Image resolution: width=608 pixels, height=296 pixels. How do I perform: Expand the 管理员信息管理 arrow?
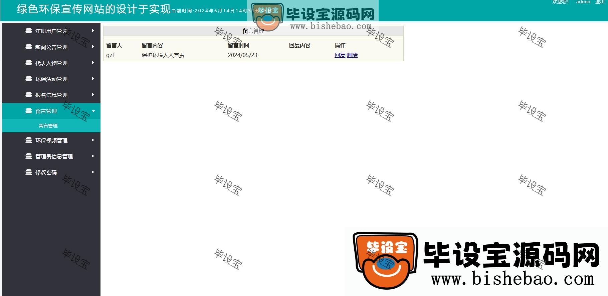pos(93,156)
